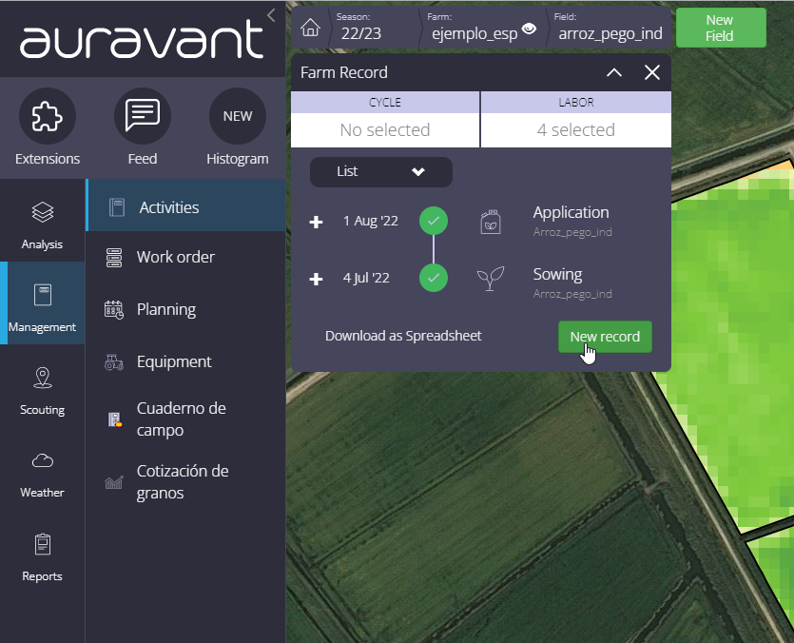Click green check of Sowing record
Viewport: 794px width, 643px height.
(x=434, y=278)
